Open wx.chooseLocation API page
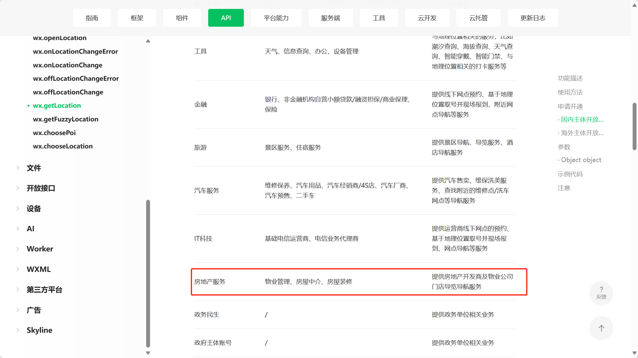Viewport: 638px width, 358px height. (63, 146)
